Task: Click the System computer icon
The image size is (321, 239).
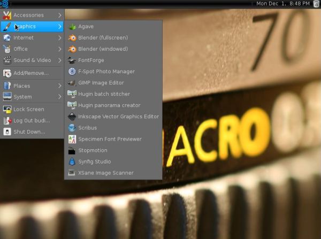Action: [x=7, y=97]
